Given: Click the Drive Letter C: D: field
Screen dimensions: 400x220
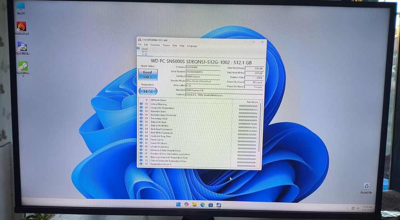Looking at the screenshot, I should [x=203, y=86].
